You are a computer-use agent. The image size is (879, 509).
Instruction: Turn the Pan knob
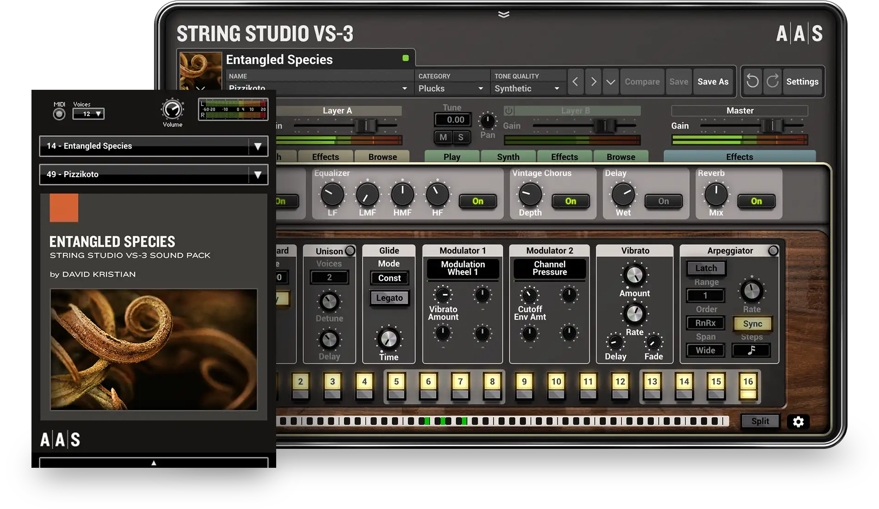tap(487, 121)
